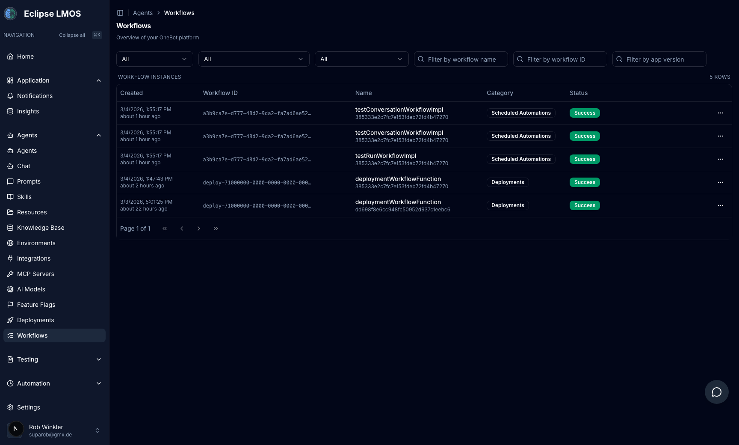Click the Name column header
The height and width of the screenshot is (445, 739).
click(364, 93)
